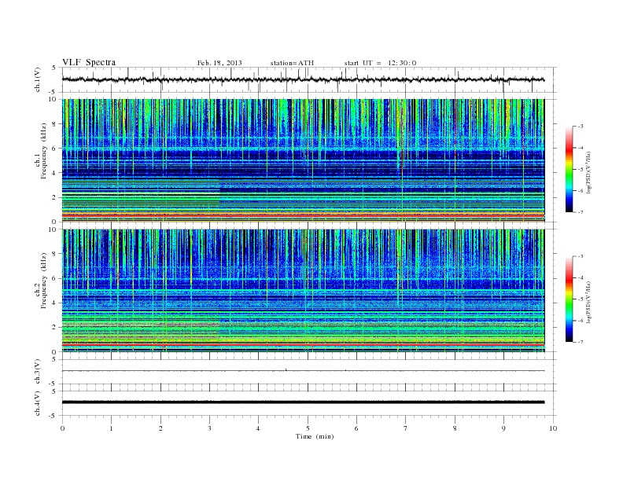Click the "ch.1(V)" axis label
The image size is (623, 481).
38,79
